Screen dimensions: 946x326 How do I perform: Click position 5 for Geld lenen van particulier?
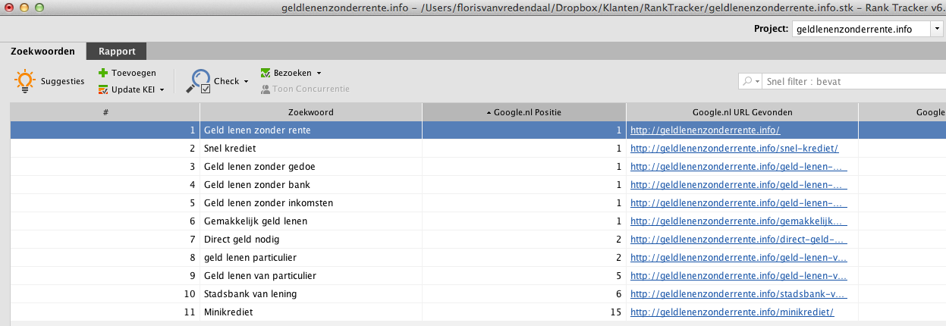pyautogui.click(x=619, y=276)
